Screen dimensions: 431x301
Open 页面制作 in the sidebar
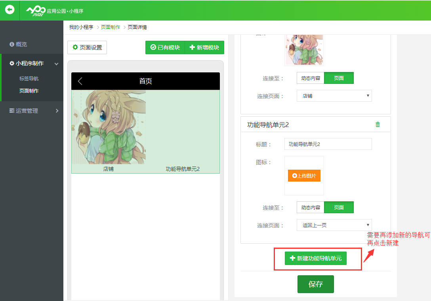pos(29,91)
